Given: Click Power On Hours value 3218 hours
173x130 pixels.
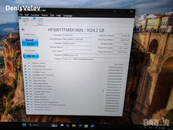Looking at the screenshot, I should click(121, 52).
